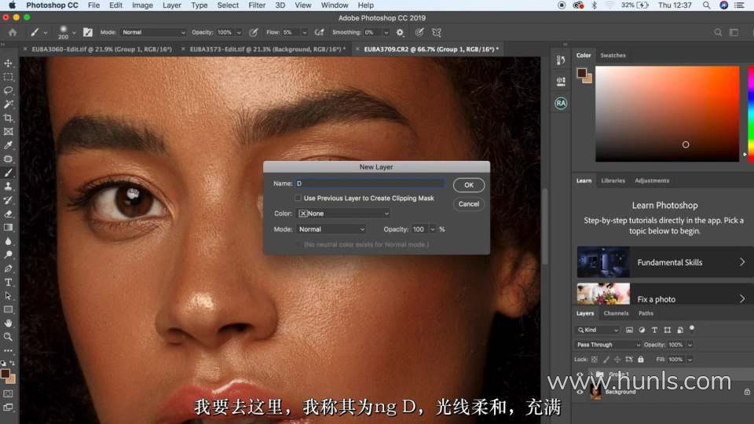Click inside the color picker gradient field
Viewport: 754px width, 424px height.
(x=666, y=114)
